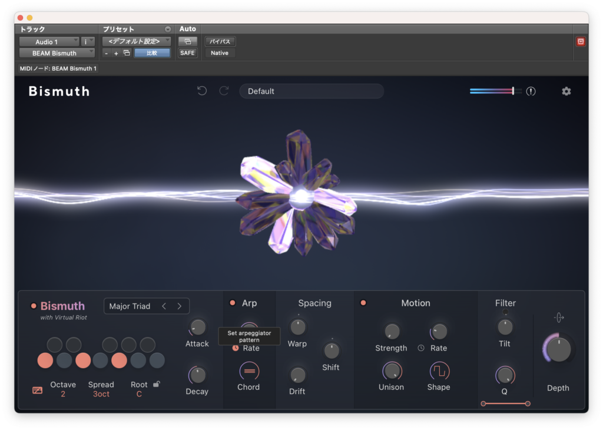
Task: Click the left handle of the filter range slider
Action: click(483, 403)
